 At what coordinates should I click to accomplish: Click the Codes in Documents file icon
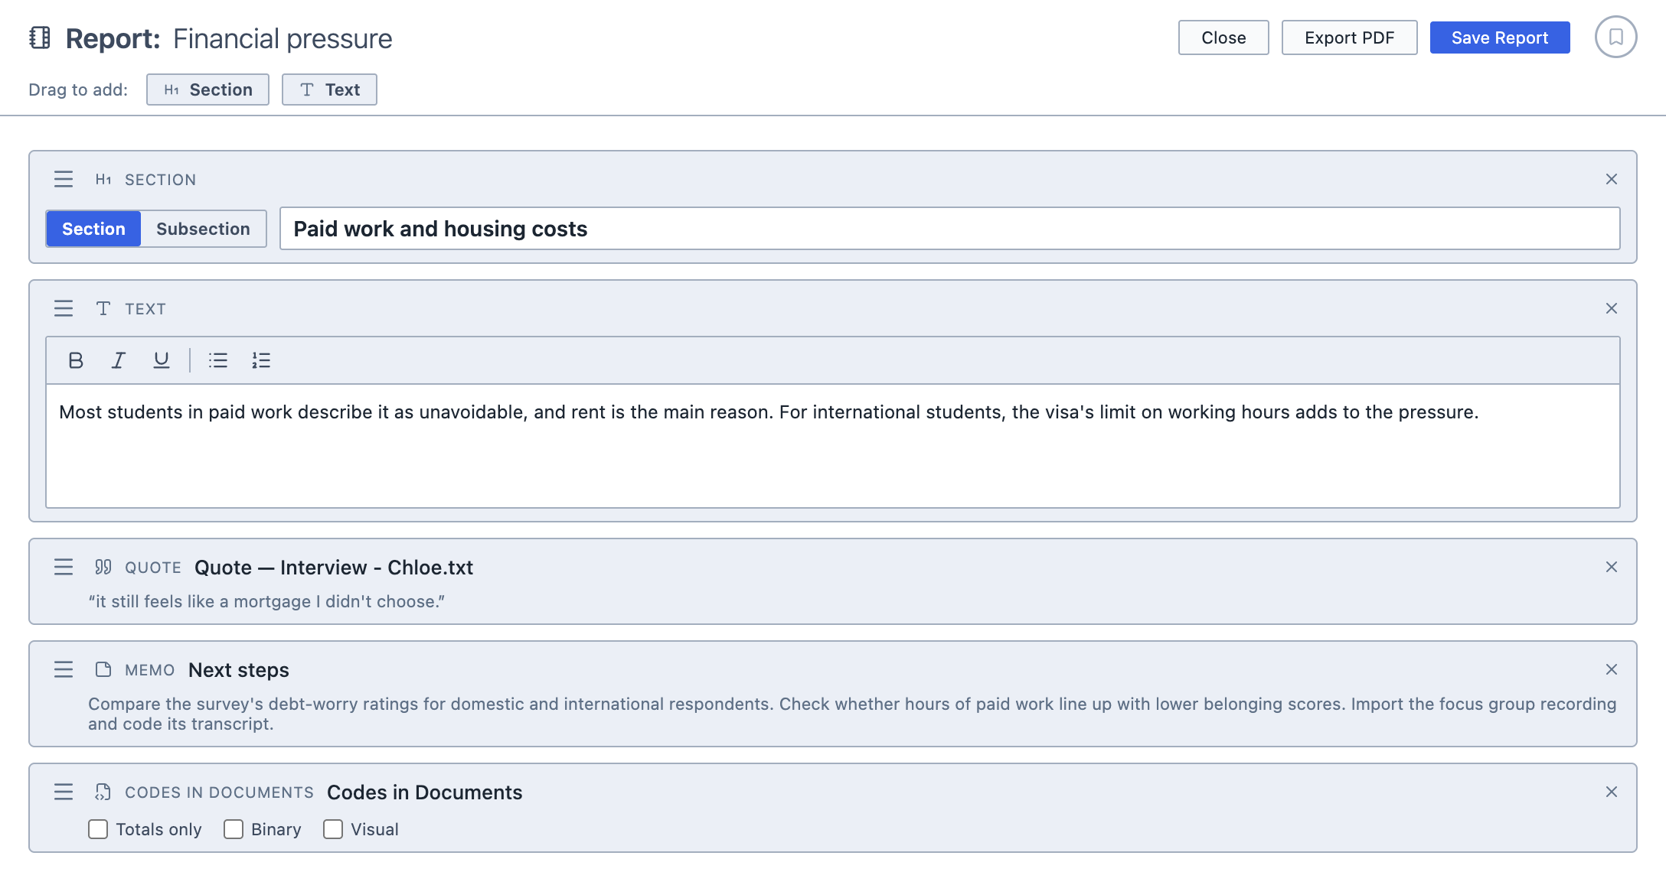point(103,792)
